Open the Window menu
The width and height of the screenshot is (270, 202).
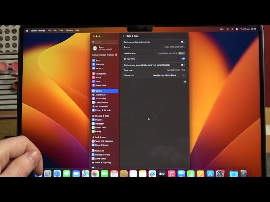coord(69,30)
